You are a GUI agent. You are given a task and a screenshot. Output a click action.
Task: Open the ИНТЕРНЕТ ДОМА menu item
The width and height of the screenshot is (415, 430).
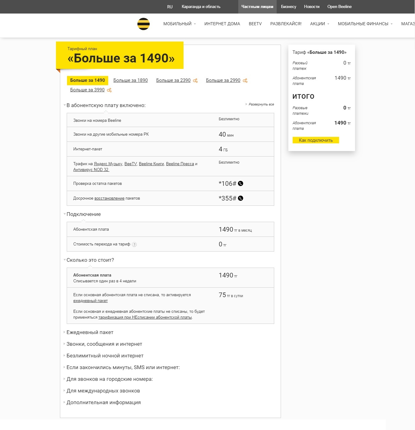tap(222, 24)
